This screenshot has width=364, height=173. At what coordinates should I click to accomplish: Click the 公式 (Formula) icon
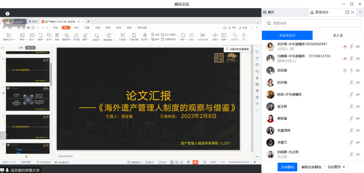coord(191,35)
